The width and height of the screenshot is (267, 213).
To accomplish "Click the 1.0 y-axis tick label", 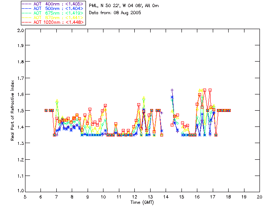I will coord(20,191).
